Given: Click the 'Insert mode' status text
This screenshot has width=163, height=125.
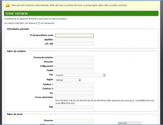Looking at the screenshot, I should coord(123,123).
